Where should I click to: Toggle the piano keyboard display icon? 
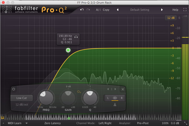3,118
